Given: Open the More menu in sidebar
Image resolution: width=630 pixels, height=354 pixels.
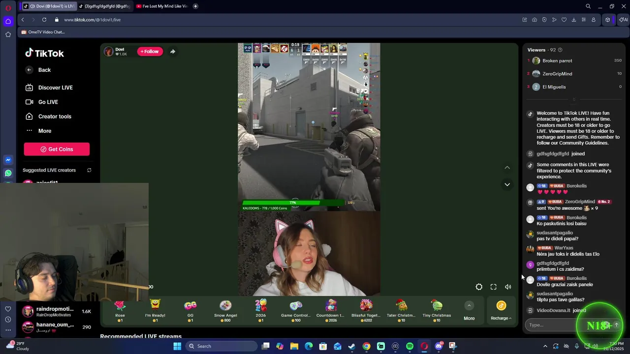Looking at the screenshot, I should click(38, 131).
